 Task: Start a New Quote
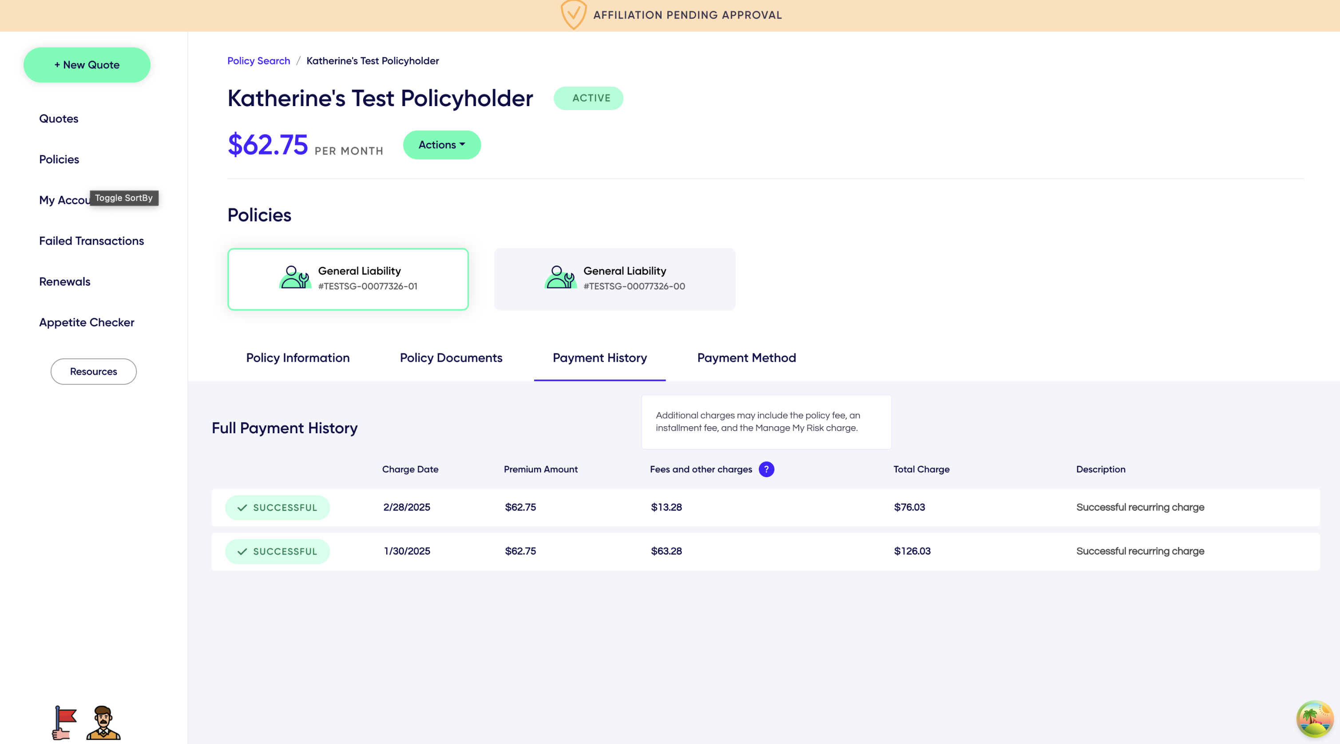click(x=87, y=64)
